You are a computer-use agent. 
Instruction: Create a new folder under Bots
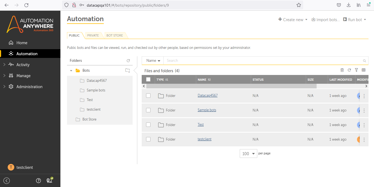coord(128,71)
